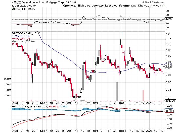Viewport: 176px width, 133px height.
Task: Click the Federal Home Loan Mortgage Corp. name
Action: click(x=43, y=2)
